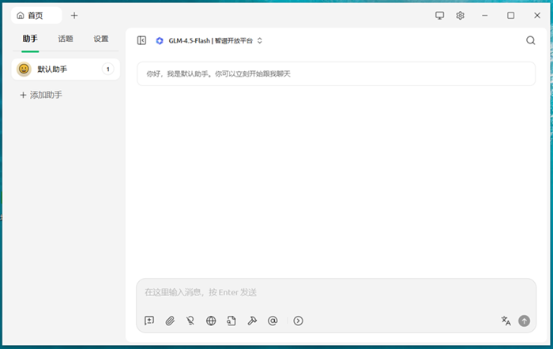Click the @ mention model icon

tap(273, 321)
